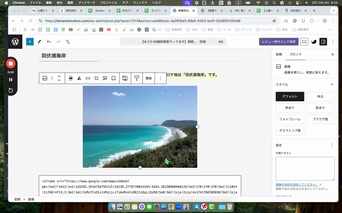Viewport: 342px width, 213px height.
Task: Open the editor options kebab menu
Action: [x=333, y=42]
